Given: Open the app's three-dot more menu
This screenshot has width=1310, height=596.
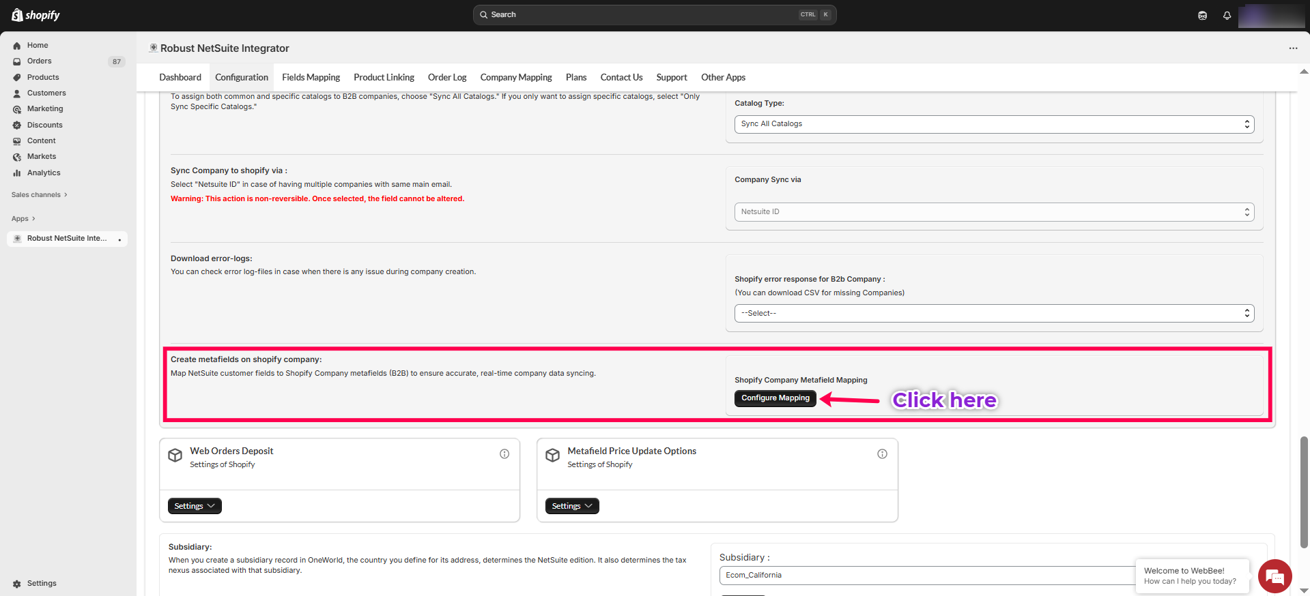Looking at the screenshot, I should (1293, 48).
